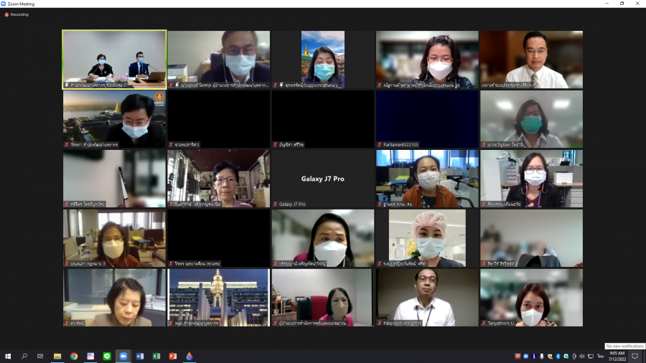
Task: Select the Parliament522103 participant tile
Action: 426,119
